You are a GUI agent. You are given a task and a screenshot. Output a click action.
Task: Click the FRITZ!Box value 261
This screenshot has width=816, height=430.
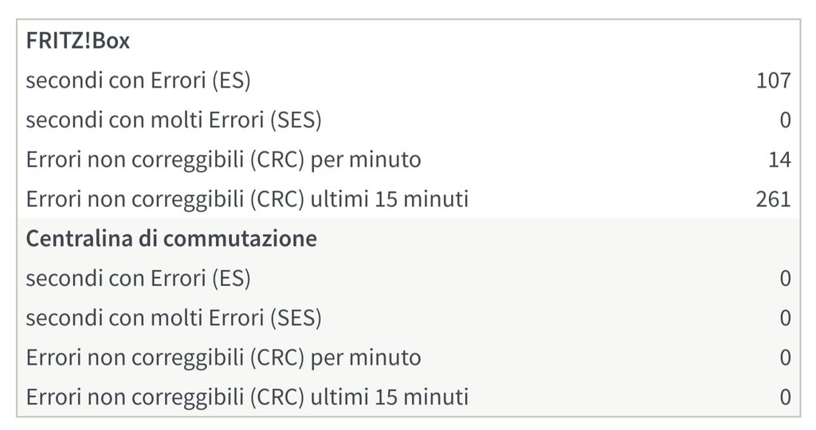click(x=773, y=199)
